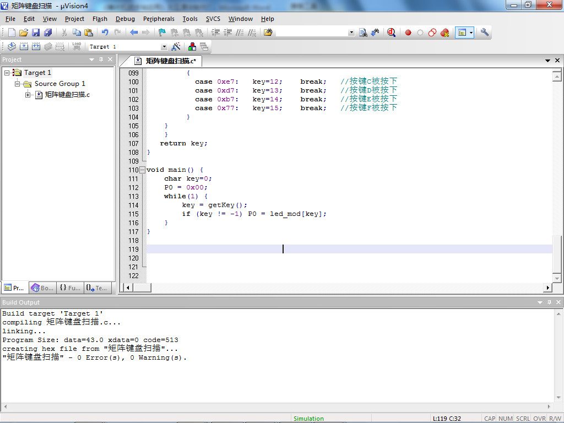Click the Kill all breakpoints icon
The height and width of the screenshot is (423, 564).
[x=444, y=32]
